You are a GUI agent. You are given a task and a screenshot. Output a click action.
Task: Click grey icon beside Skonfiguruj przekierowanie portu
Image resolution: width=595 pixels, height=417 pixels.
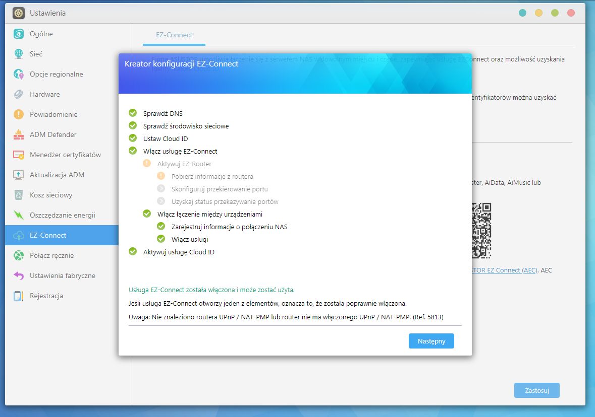[x=161, y=189]
